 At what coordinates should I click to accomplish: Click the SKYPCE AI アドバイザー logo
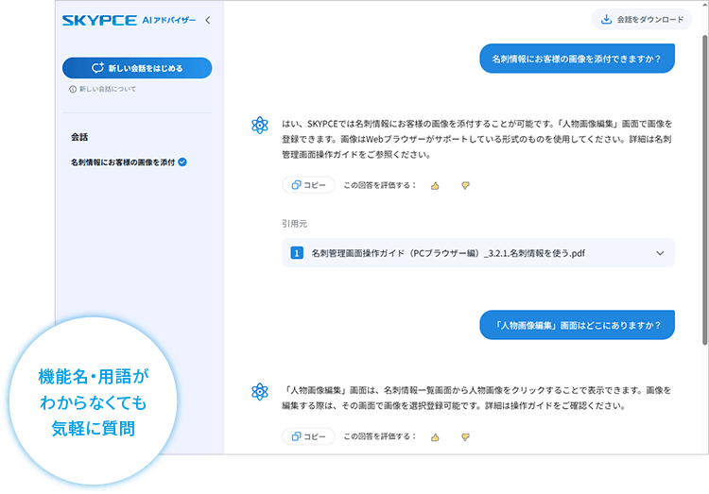click(129, 21)
